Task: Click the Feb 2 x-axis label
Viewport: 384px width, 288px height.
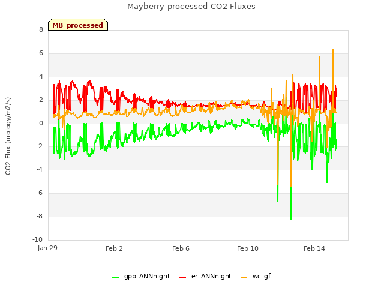Action: pyautogui.click(x=114, y=248)
